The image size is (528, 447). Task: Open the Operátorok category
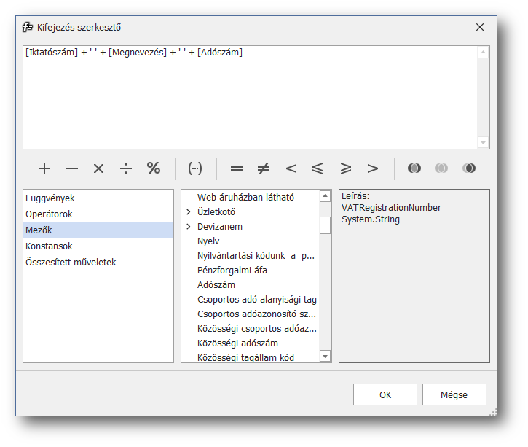pos(49,214)
